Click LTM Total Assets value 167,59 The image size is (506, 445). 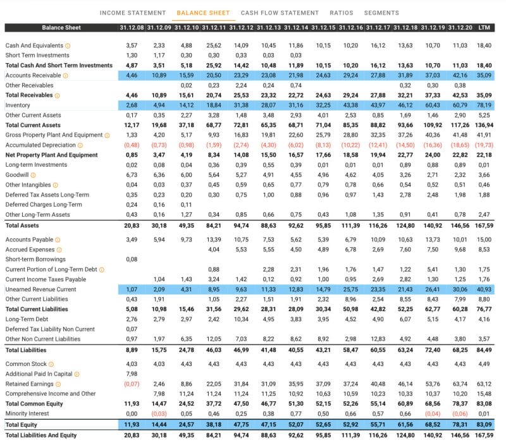pyautogui.click(x=484, y=226)
